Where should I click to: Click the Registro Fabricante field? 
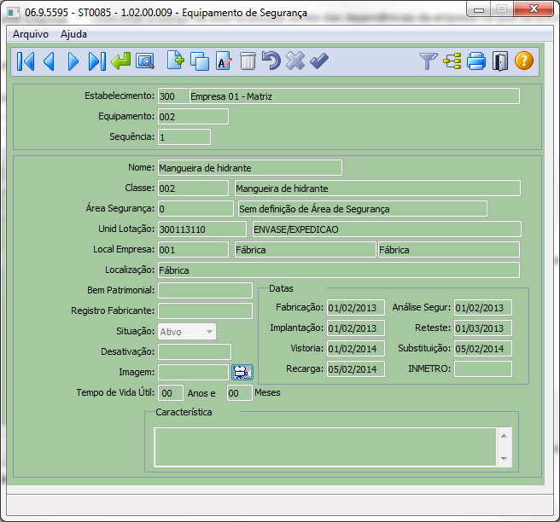pos(205,310)
